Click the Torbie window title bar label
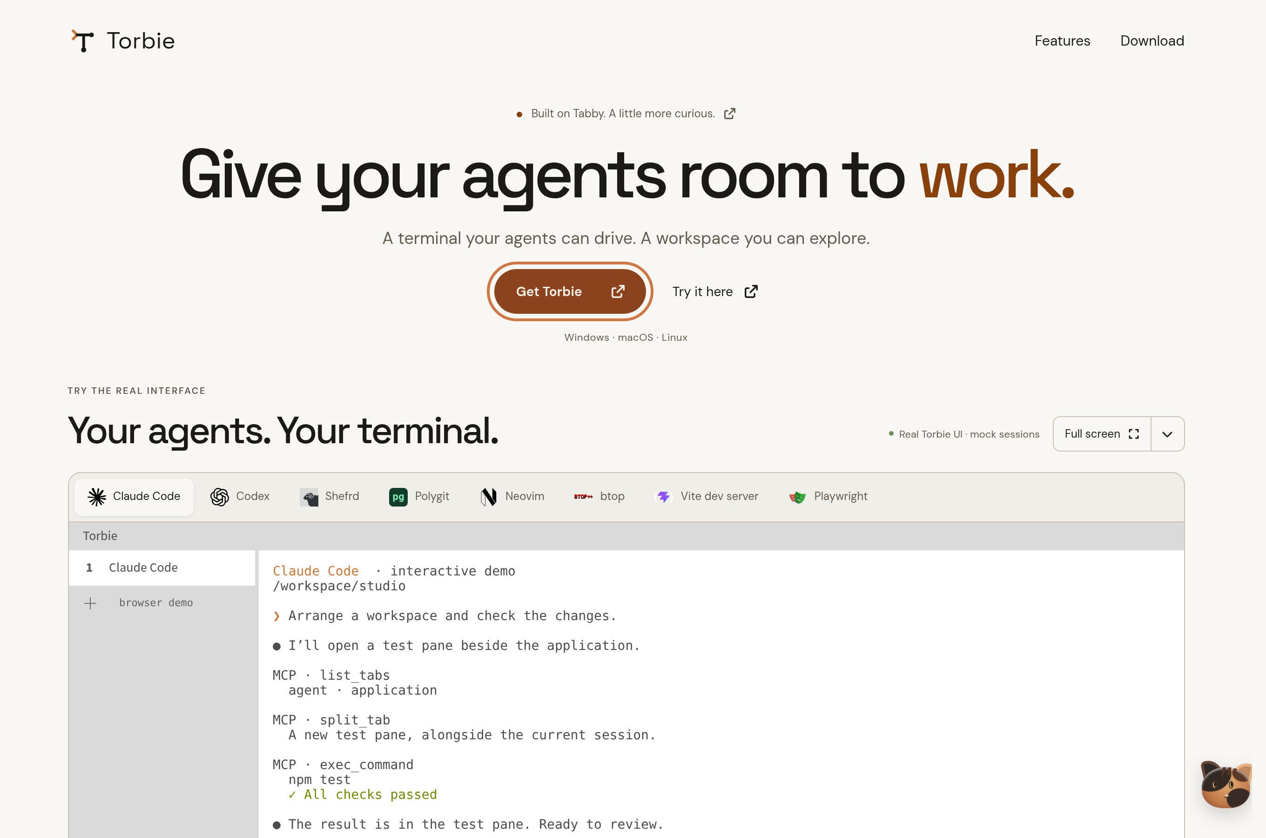 (100, 536)
